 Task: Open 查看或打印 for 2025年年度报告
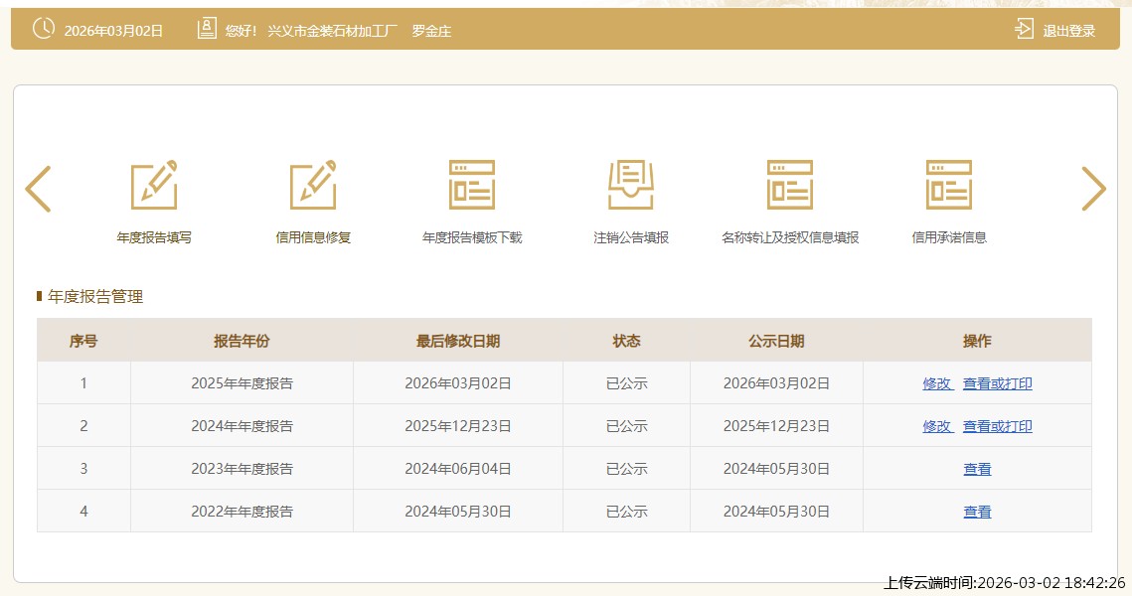click(x=997, y=383)
